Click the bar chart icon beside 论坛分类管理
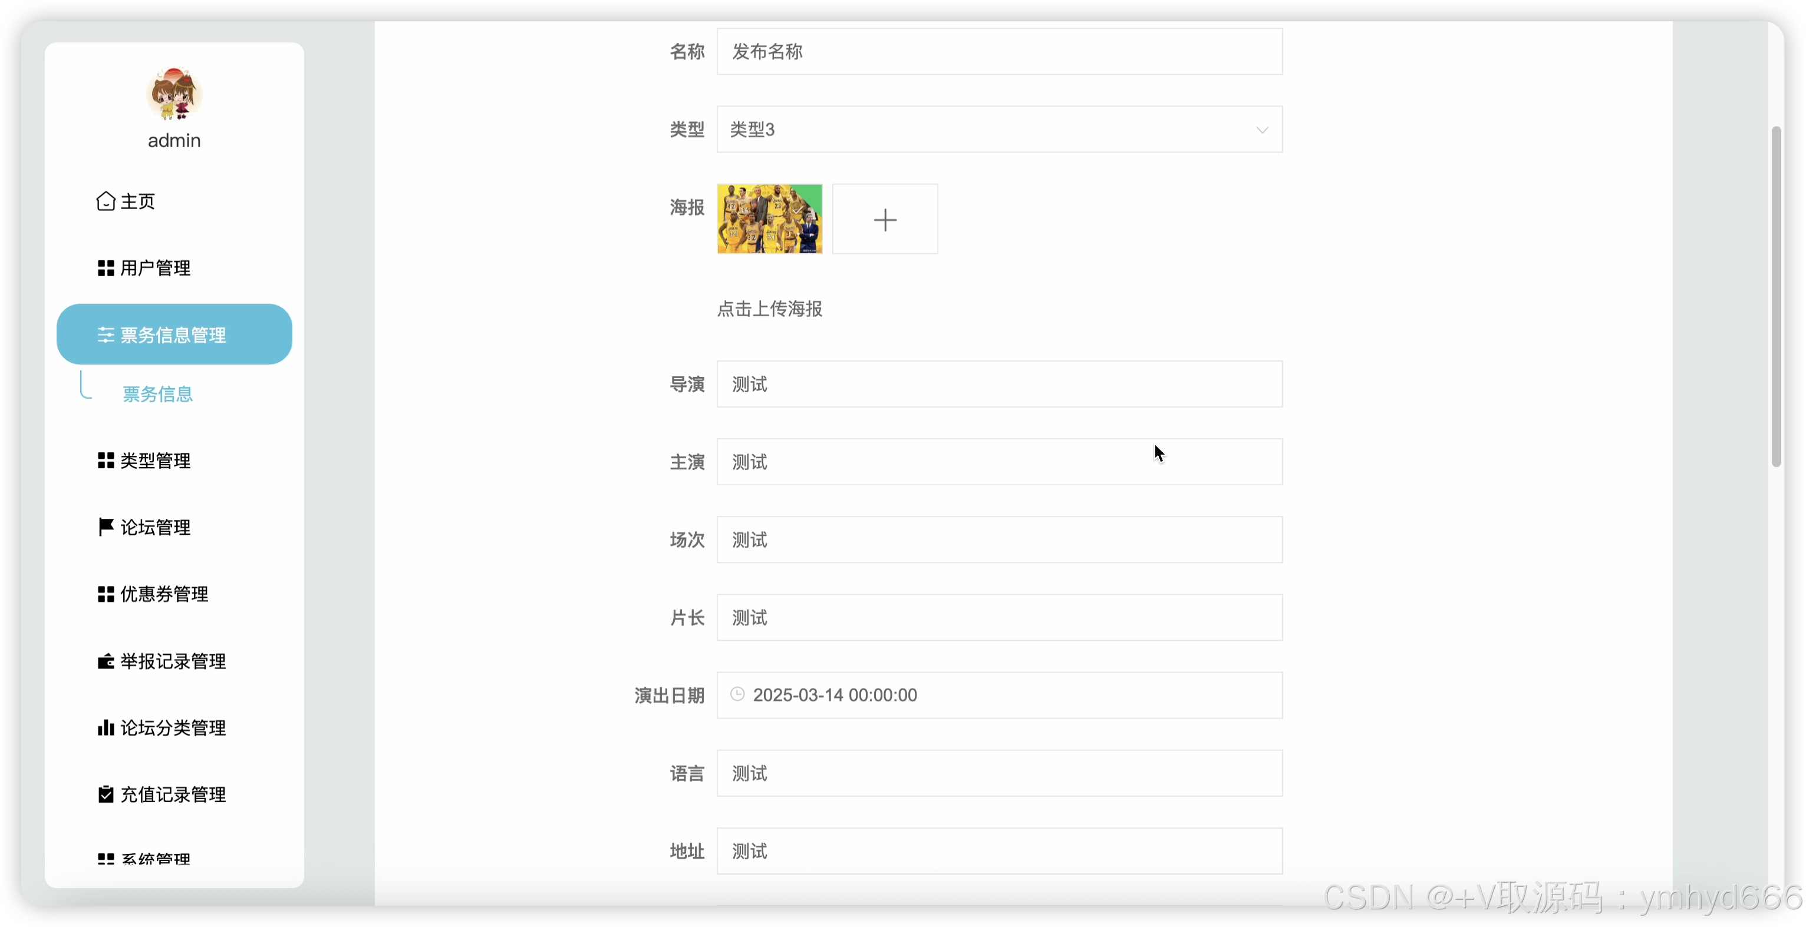This screenshot has height=927, width=1806. [x=106, y=728]
